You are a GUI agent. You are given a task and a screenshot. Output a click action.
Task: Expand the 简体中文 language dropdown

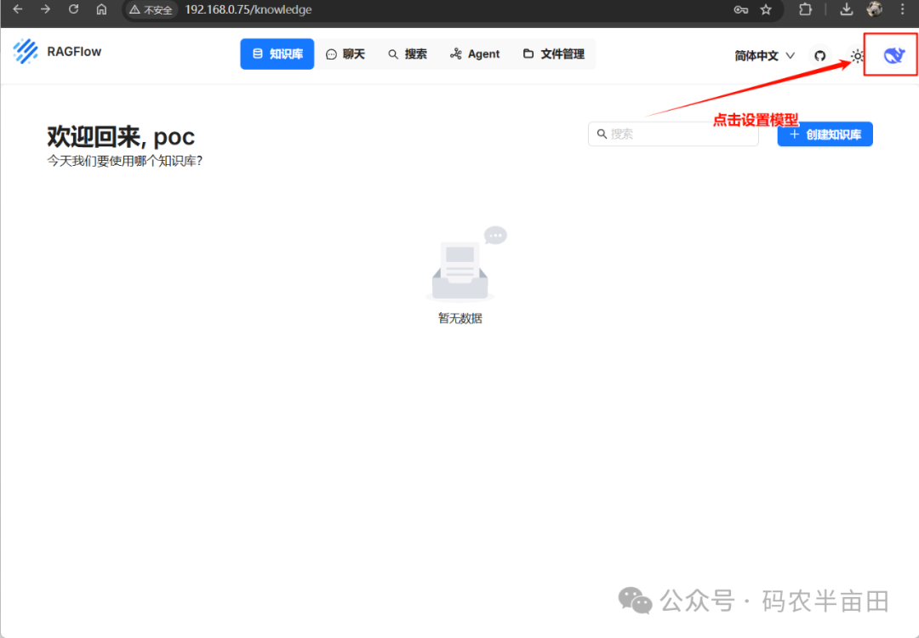coord(764,55)
